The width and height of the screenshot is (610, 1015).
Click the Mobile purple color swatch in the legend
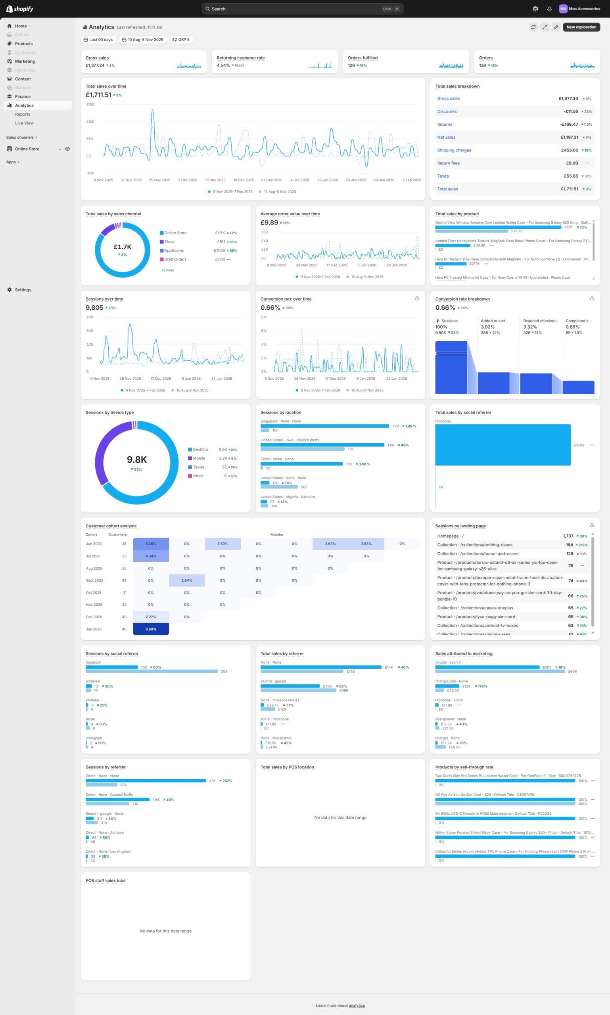(x=190, y=458)
